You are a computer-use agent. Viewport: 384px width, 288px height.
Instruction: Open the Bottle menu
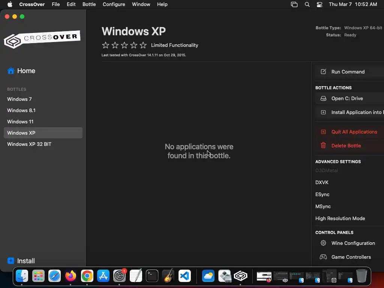click(89, 4)
